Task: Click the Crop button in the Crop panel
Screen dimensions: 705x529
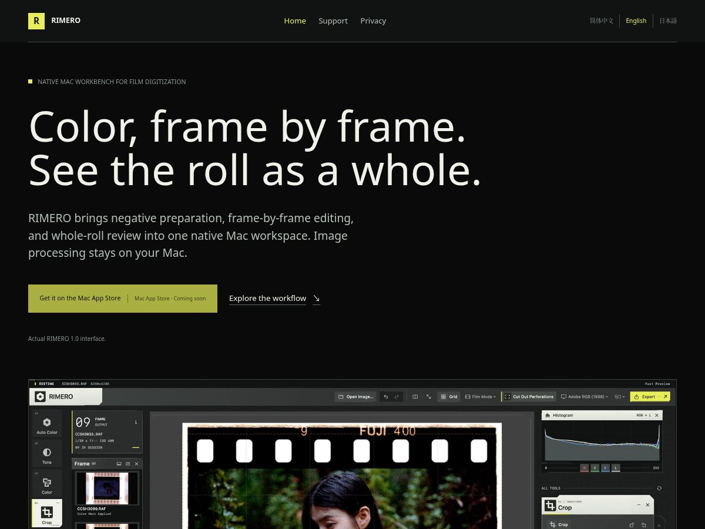Action: pyautogui.click(x=559, y=524)
